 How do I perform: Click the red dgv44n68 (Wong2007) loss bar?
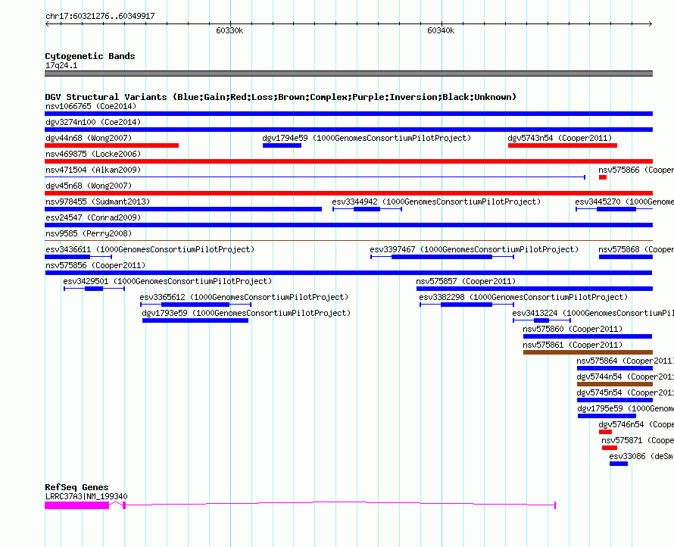pyautogui.click(x=112, y=145)
